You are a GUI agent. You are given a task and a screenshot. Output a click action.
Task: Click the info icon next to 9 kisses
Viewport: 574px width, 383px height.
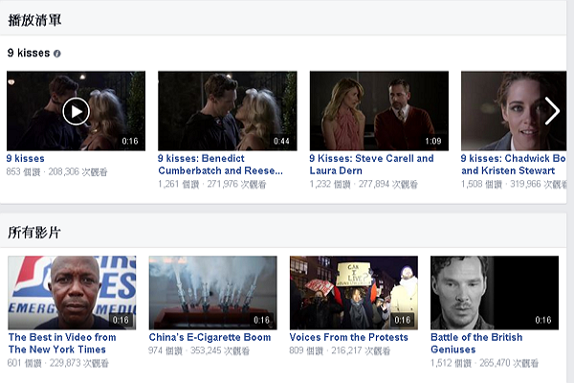click(57, 54)
